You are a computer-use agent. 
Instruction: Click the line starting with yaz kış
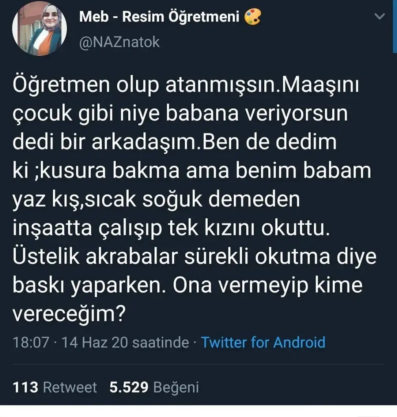(x=156, y=200)
